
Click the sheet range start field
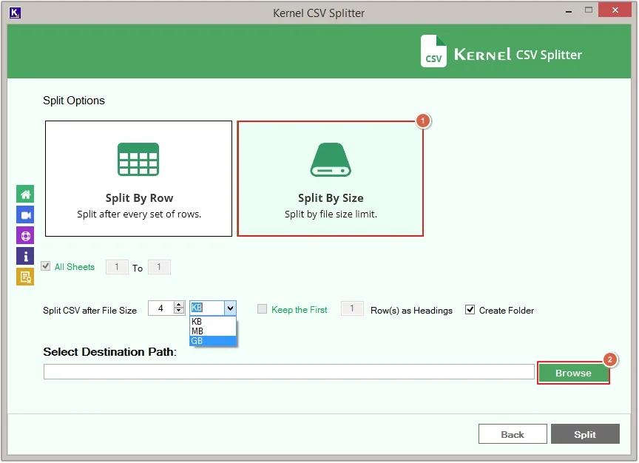click(x=117, y=267)
